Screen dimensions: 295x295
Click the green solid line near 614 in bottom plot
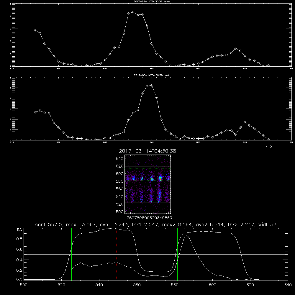[239, 254]
